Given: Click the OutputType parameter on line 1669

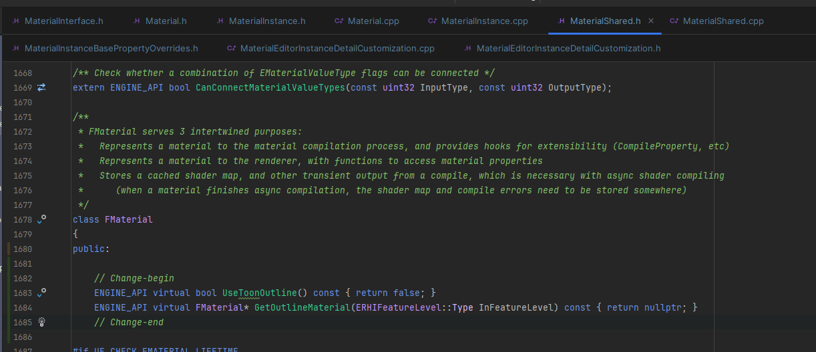Looking at the screenshot, I should click(575, 87).
